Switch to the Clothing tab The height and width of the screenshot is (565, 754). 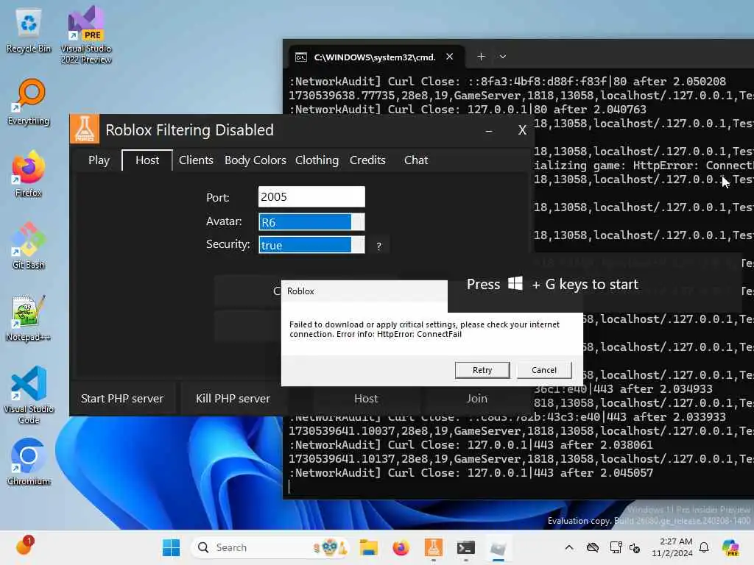(317, 160)
